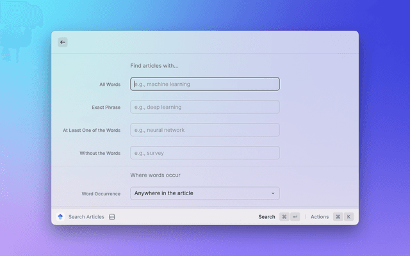The height and width of the screenshot is (256, 410).
Task: Click the command key badge beside Actions
Action: click(x=338, y=217)
